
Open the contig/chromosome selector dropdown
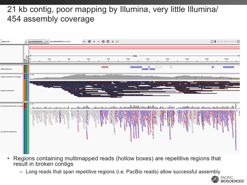pos(38,42)
